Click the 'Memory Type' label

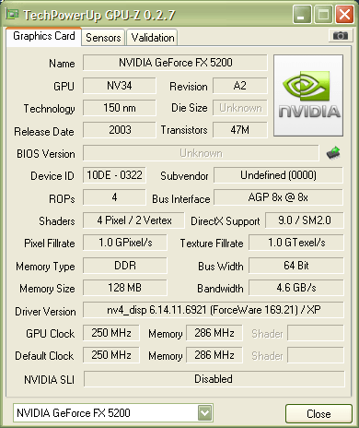click(45, 267)
